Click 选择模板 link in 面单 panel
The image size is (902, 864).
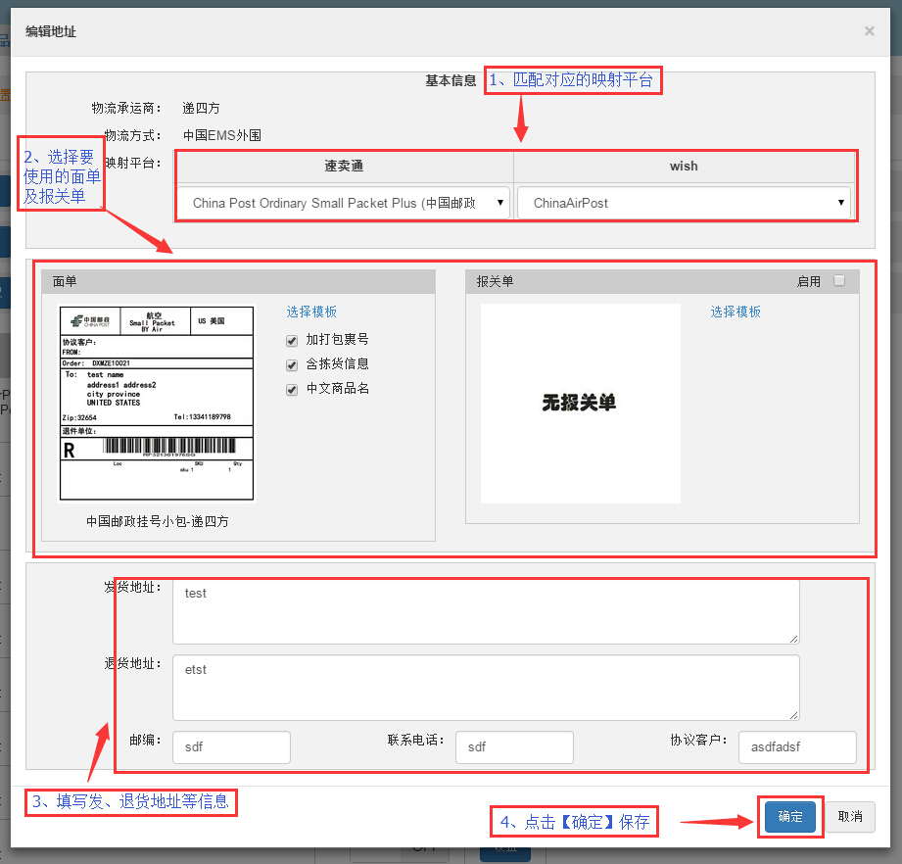pos(311,312)
